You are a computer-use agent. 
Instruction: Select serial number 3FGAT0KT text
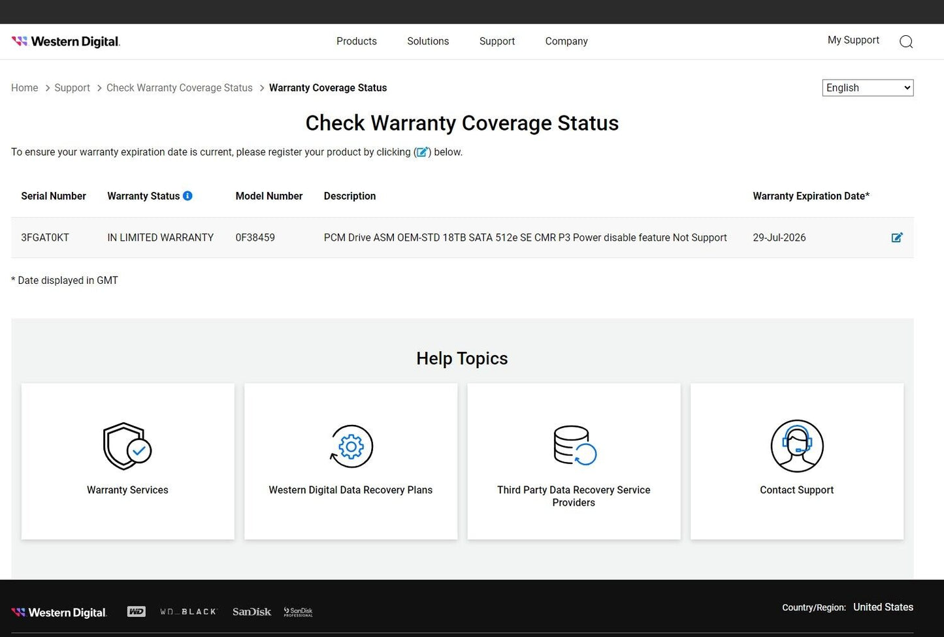coord(45,238)
